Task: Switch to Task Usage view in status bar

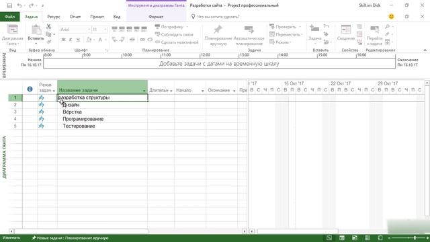Action: coord(342,238)
